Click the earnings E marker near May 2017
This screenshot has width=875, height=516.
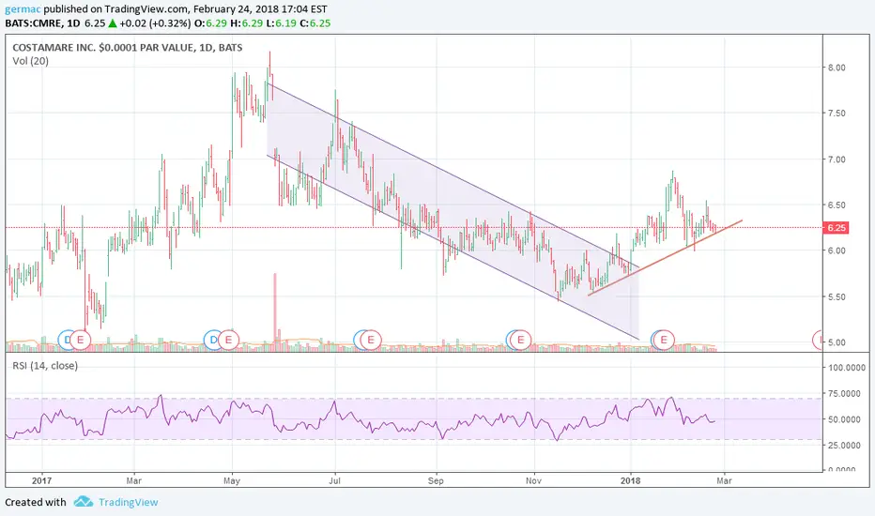(x=228, y=340)
